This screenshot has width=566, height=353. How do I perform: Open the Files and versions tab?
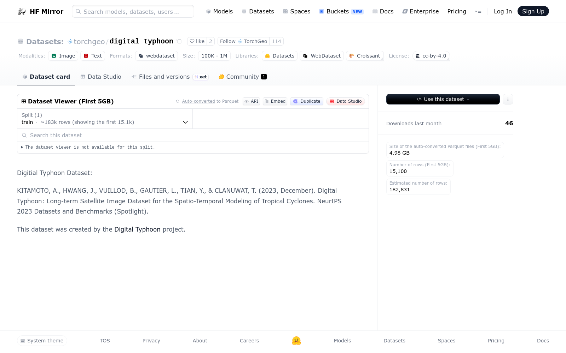coord(170,77)
